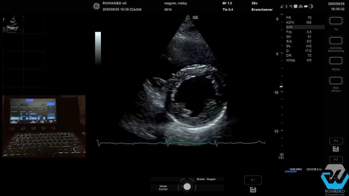Select the CHI parameter row
The height and width of the screenshot is (196, 349).
point(305,27)
